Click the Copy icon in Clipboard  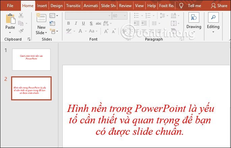[21, 23]
